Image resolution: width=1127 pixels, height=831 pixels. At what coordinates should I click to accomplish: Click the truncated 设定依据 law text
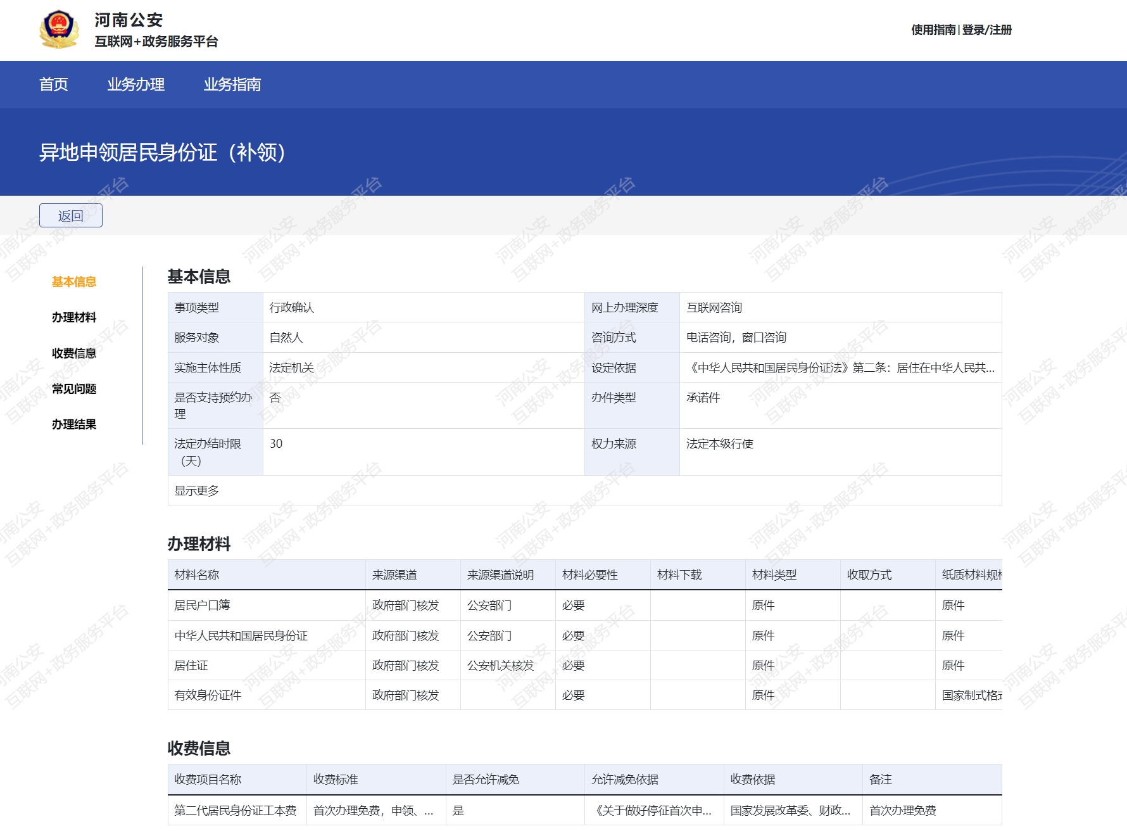pos(840,368)
